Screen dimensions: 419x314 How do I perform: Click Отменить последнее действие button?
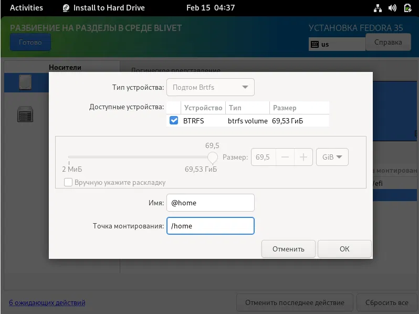[295, 303]
